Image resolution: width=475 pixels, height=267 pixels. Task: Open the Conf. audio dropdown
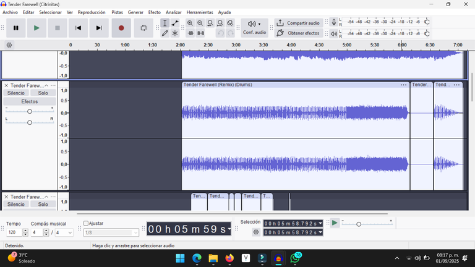click(254, 28)
